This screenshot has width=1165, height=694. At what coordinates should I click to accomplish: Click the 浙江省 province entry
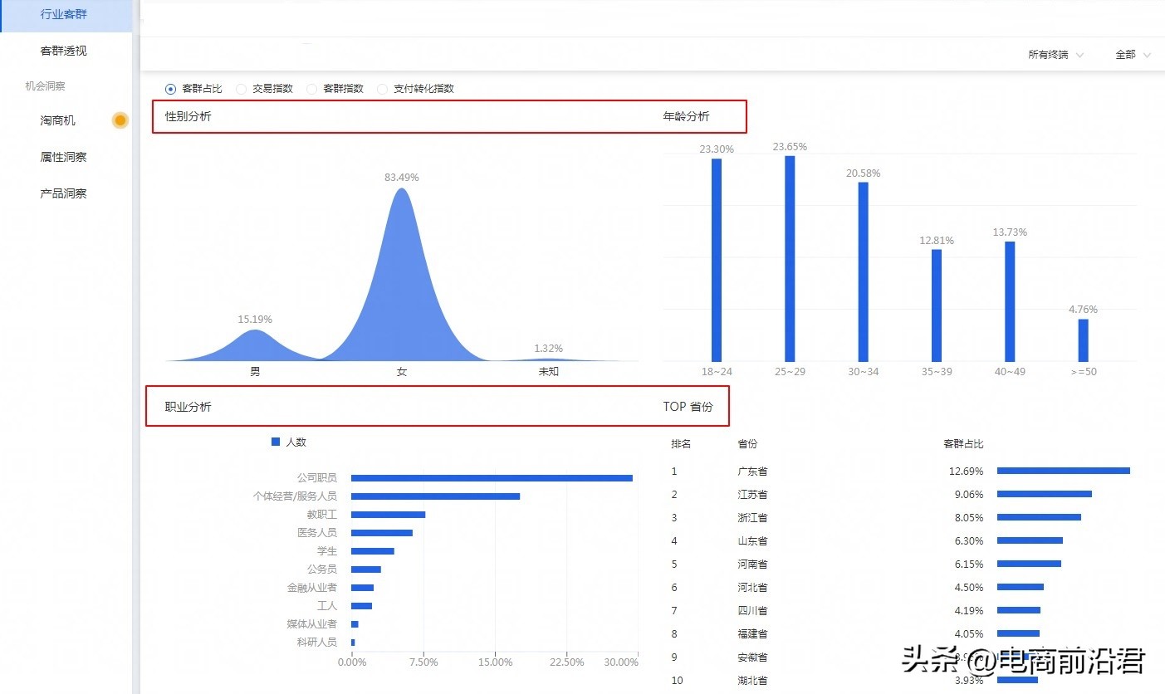[x=752, y=517]
